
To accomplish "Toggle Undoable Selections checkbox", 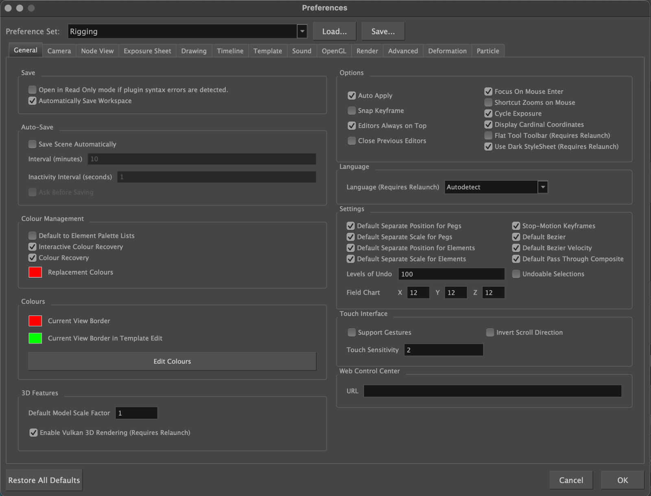I will click(x=516, y=274).
